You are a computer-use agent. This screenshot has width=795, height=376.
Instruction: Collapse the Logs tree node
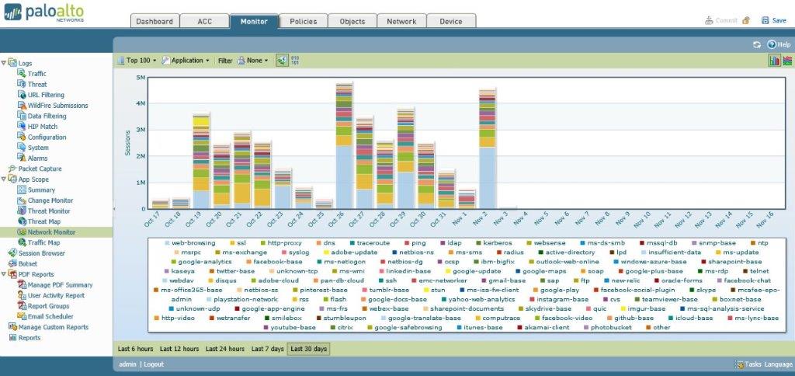(x=4, y=63)
